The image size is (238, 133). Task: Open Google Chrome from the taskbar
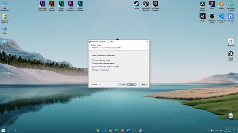click(x=110, y=130)
